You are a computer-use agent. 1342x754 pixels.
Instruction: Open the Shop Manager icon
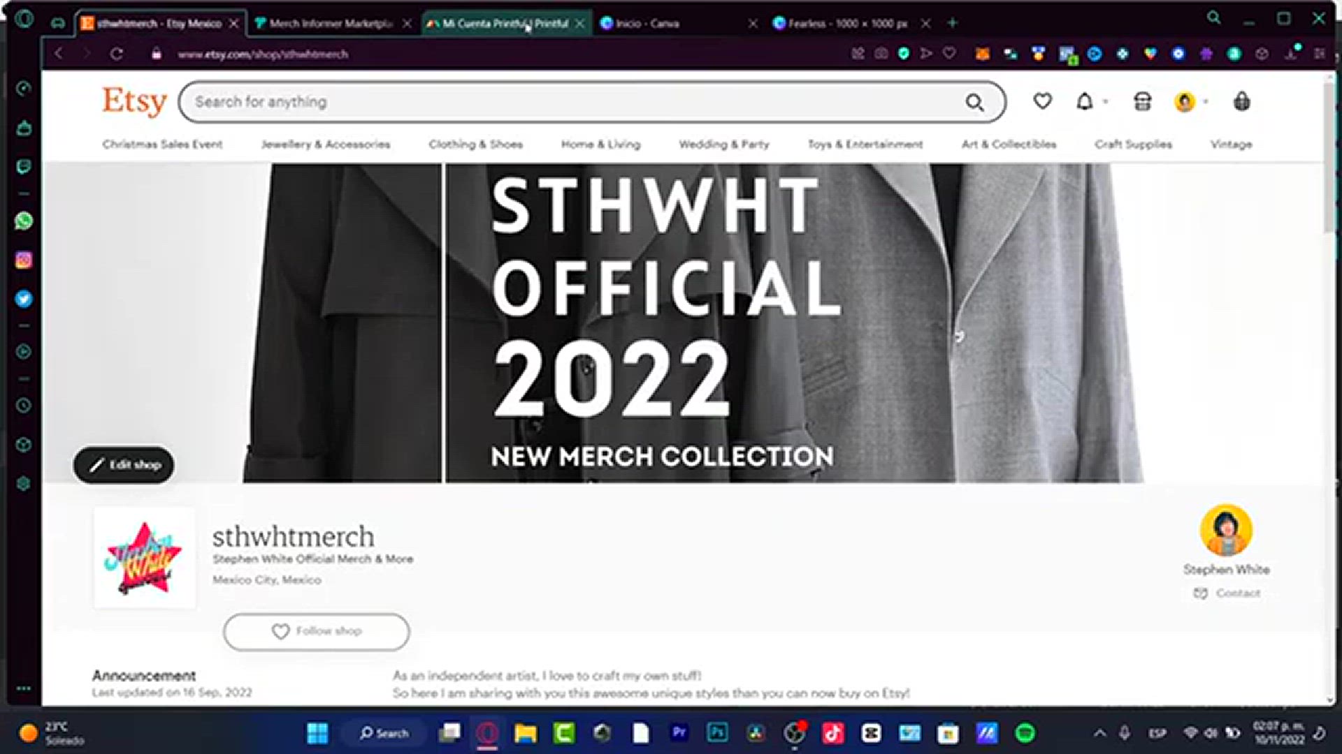coord(1142,102)
